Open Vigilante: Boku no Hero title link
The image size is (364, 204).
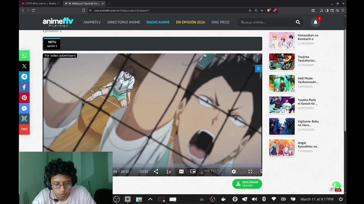click(x=308, y=123)
